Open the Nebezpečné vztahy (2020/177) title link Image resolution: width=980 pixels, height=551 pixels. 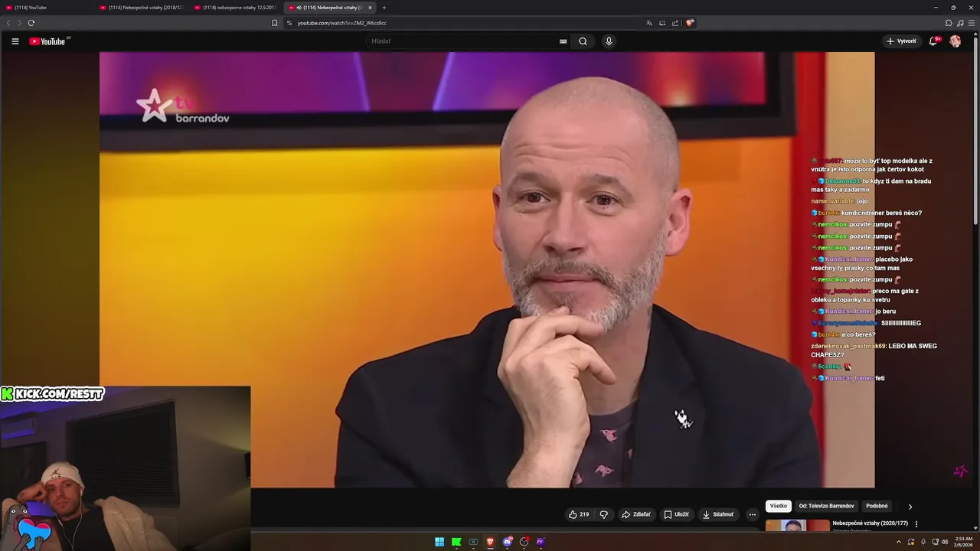[x=870, y=523]
